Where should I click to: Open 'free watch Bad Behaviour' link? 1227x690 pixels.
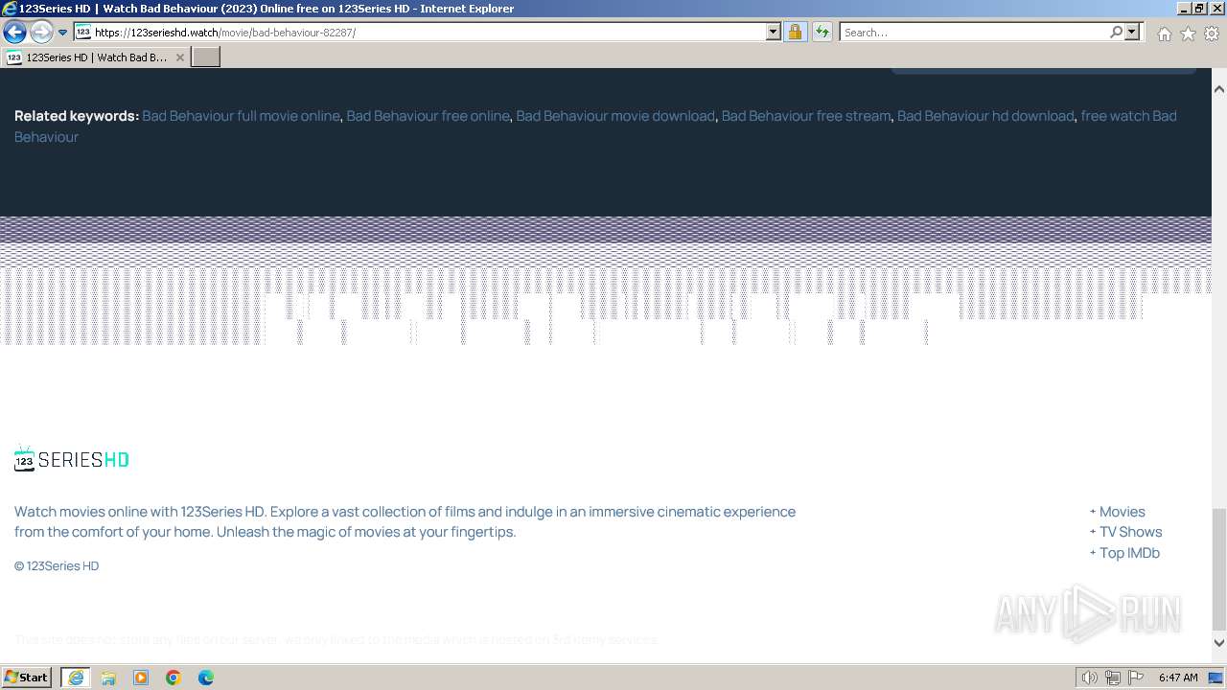pyautogui.click(x=1128, y=116)
